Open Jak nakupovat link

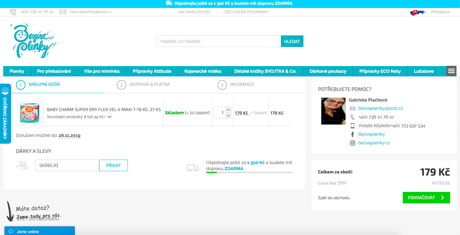click(194, 12)
